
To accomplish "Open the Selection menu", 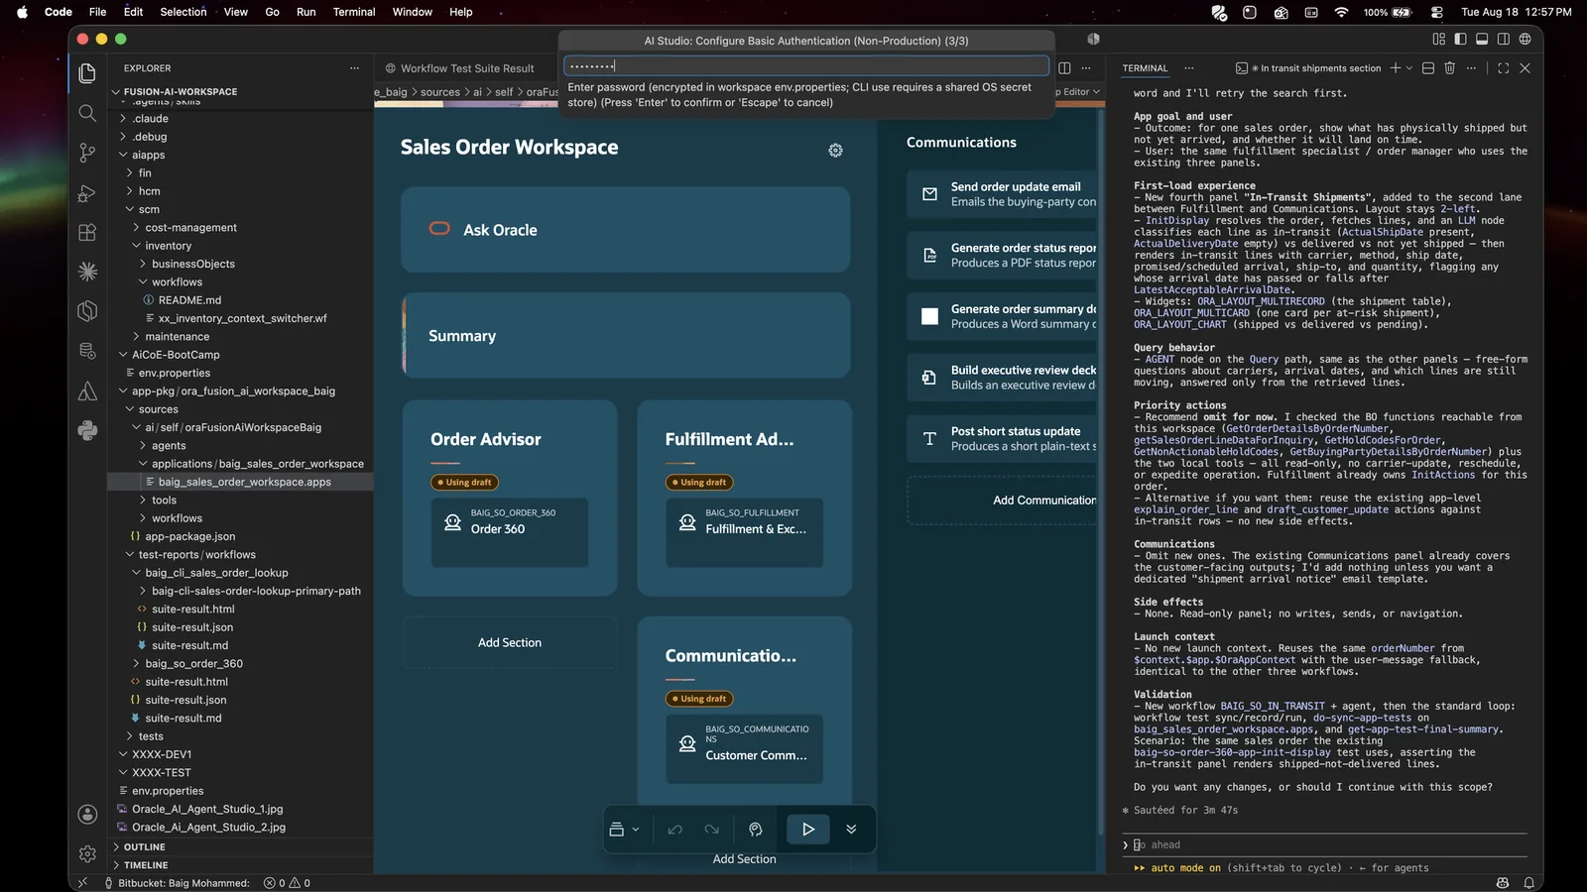I will coord(183,12).
